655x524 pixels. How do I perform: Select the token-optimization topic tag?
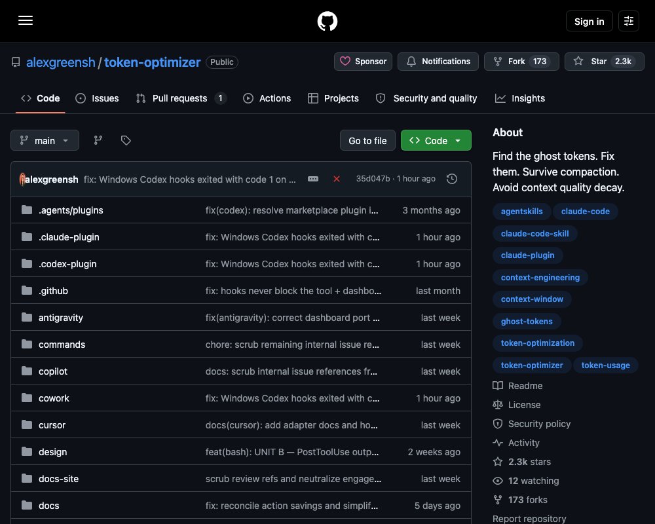(538, 343)
